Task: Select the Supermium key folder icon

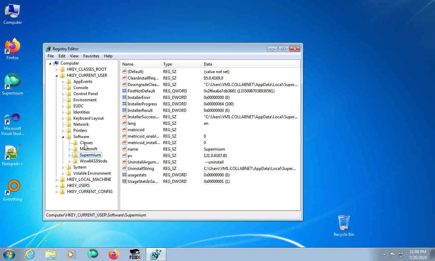Action: [75, 155]
